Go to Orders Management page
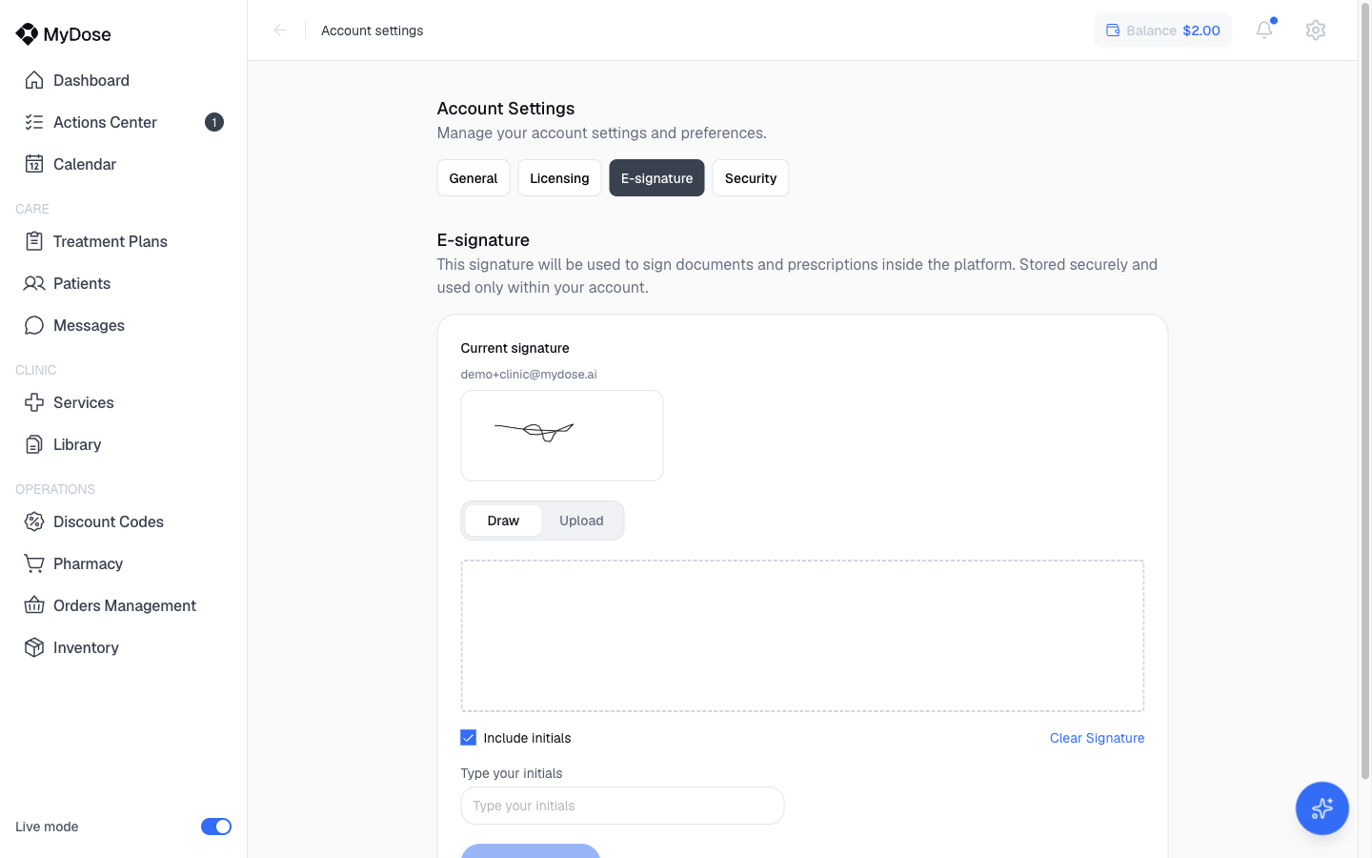The width and height of the screenshot is (1372, 858). pos(125,605)
